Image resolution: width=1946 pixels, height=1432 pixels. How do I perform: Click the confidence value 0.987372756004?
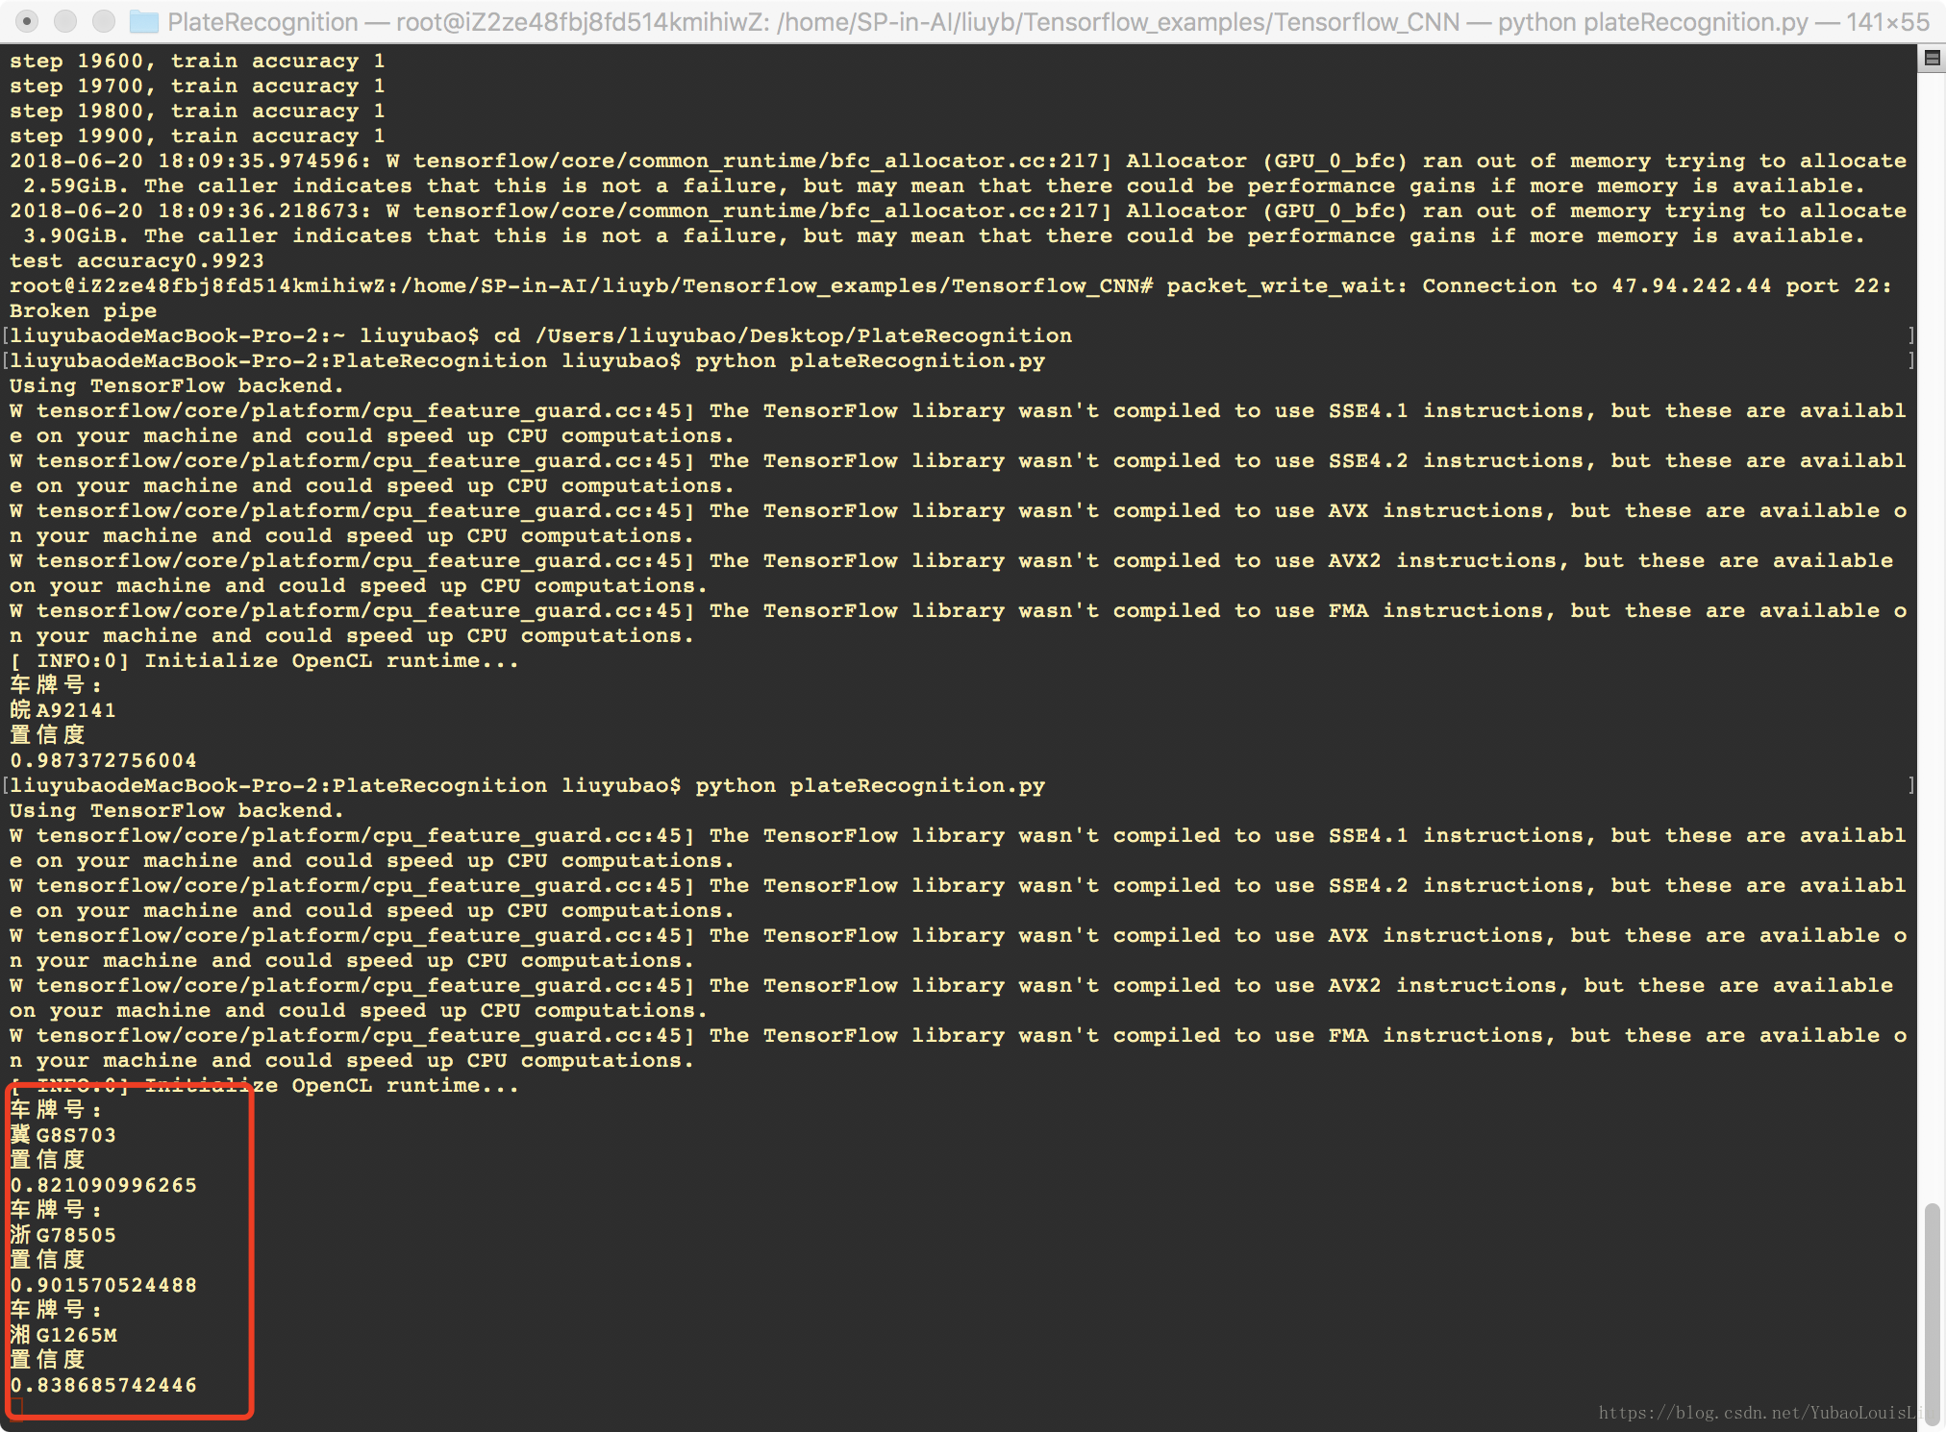point(103,760)
